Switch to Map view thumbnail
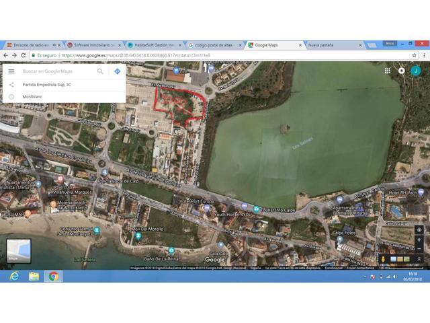This screenshot has width=430, height=323. click(19, 251)
